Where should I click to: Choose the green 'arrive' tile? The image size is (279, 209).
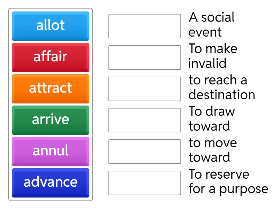pyautogui.click(x=51, y=120)
